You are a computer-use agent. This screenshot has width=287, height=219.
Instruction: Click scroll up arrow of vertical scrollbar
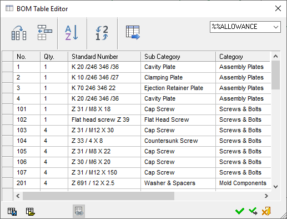pos(275,56)
